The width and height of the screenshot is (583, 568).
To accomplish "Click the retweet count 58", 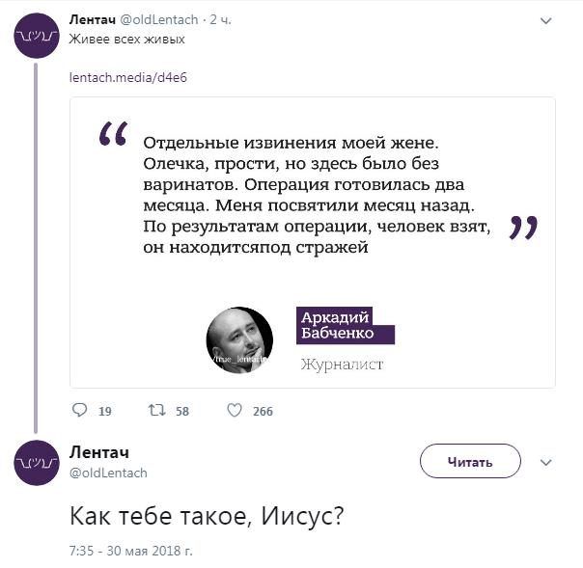I will tap(182, 412).
